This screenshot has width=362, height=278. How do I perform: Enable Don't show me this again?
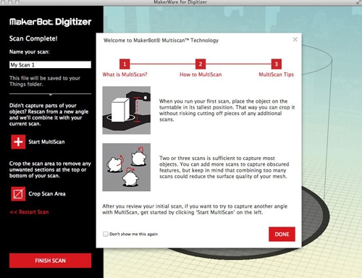point(106,234)
